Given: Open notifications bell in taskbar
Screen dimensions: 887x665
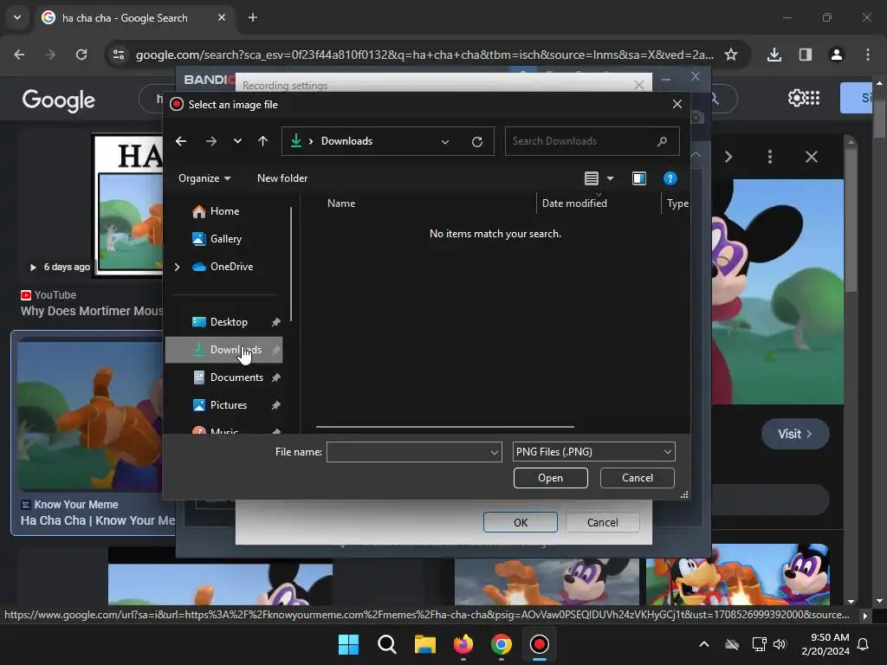Looking at the screenshot, I should (864, 644).
